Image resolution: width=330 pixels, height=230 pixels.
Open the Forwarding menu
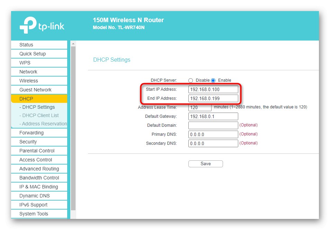coord(39,133)
